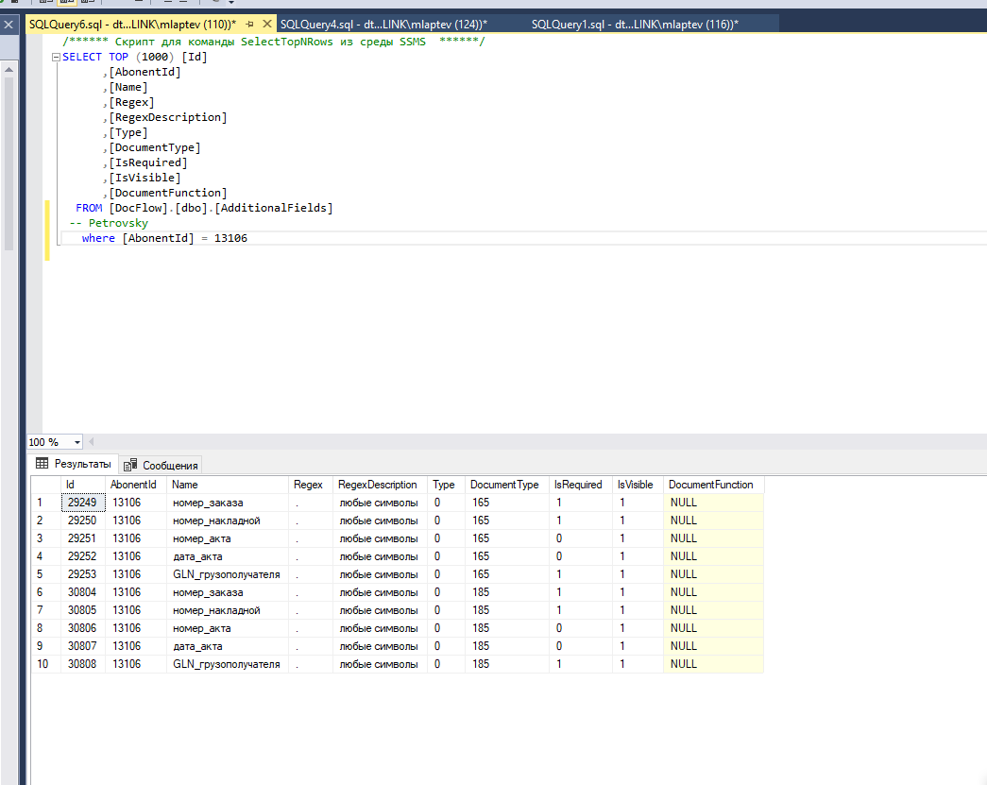Open the Сообщения messages tab

pyautogui.click(x=170, y=465)
